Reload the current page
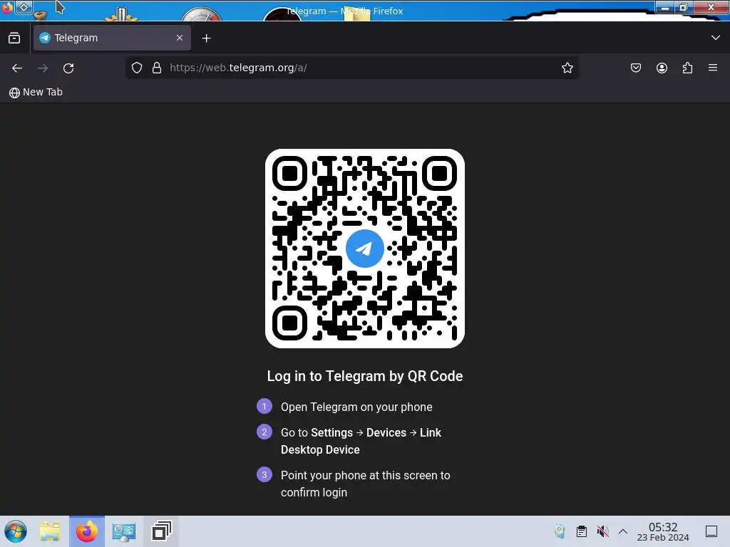730x547 pixels. (68, 68)
